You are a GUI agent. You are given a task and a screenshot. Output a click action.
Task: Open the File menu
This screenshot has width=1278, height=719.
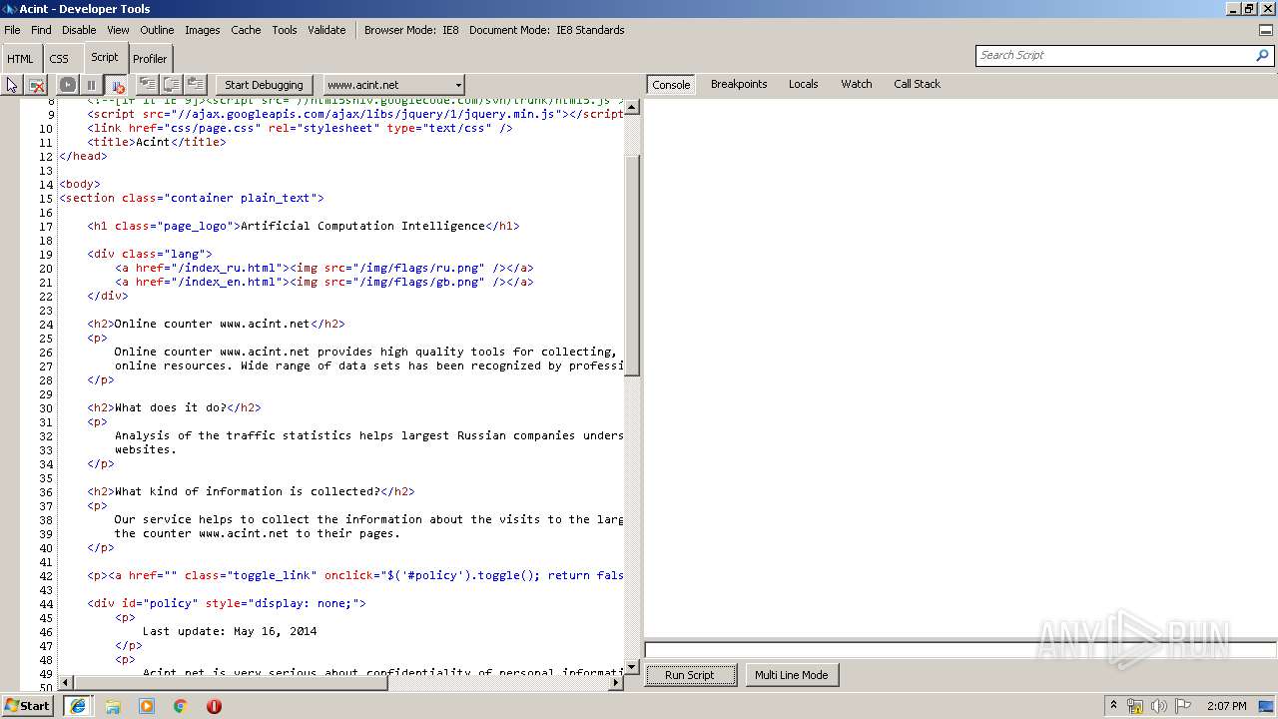pos(12,30)
